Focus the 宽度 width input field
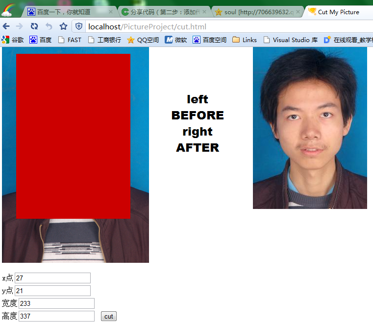The image size is (373, 323). point(56,303)
